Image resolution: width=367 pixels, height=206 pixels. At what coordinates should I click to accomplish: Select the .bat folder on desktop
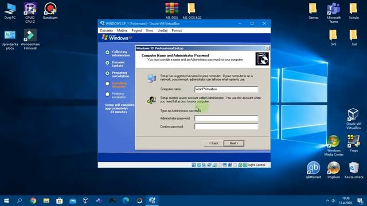pos(354,37)
